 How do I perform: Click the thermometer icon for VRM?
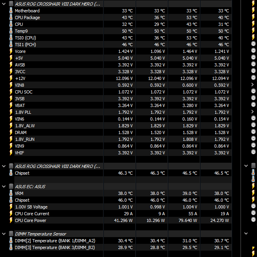11,193
